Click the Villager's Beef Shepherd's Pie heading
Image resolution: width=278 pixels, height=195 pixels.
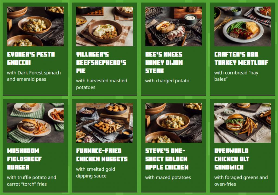click(x=101, y=63)
